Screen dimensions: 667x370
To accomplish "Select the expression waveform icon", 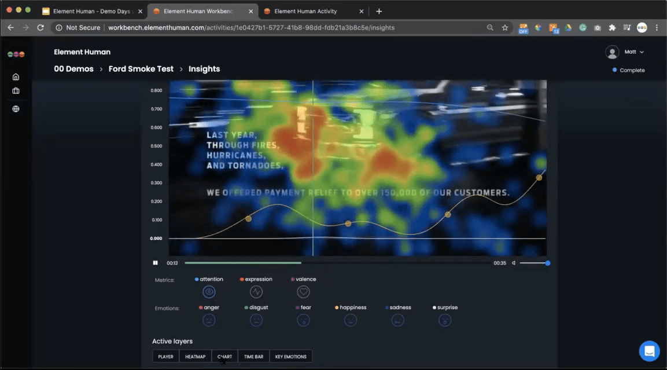I will point(256,291).
